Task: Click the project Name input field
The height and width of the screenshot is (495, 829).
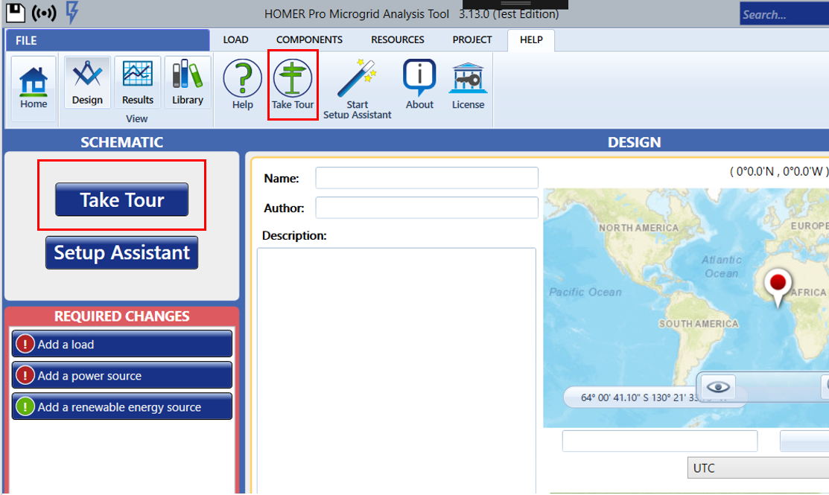Action: pos(426,179)
